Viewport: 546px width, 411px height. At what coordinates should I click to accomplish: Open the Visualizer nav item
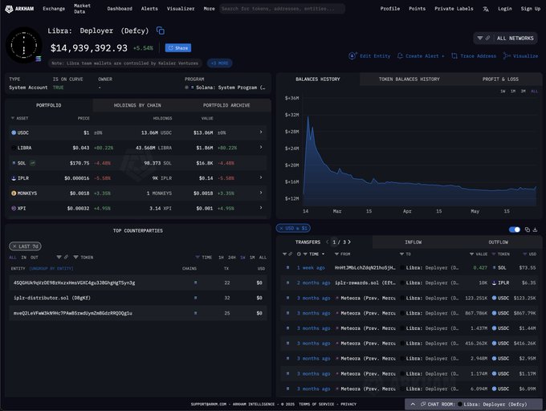(x=181, y=9)
